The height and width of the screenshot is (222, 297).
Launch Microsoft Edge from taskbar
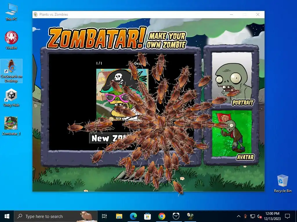[x=133, y=216]
